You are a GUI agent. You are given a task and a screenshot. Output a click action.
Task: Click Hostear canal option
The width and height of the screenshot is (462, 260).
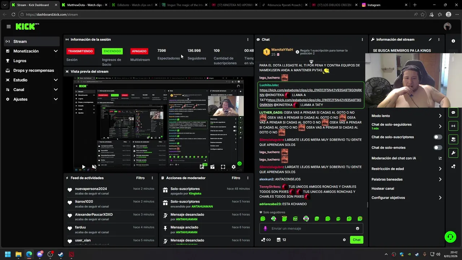click(x=383, y=188)
